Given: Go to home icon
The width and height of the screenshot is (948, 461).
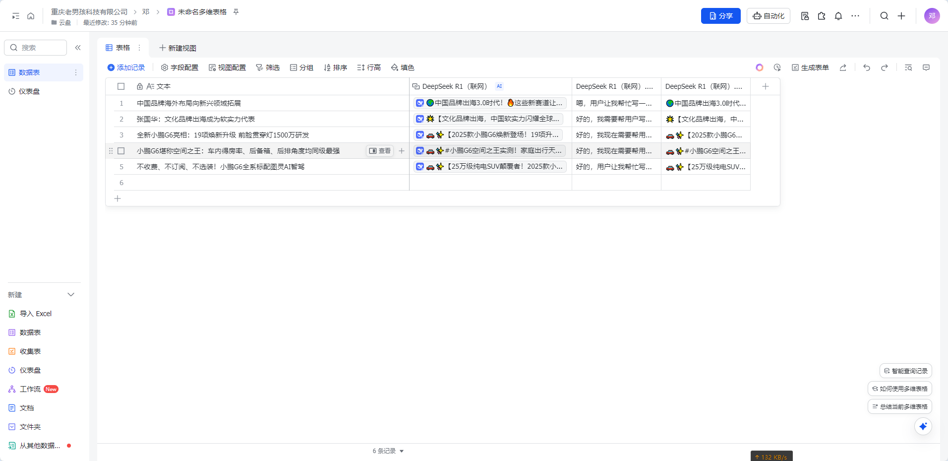Looking at the screenshot, I should coord(31,16).
